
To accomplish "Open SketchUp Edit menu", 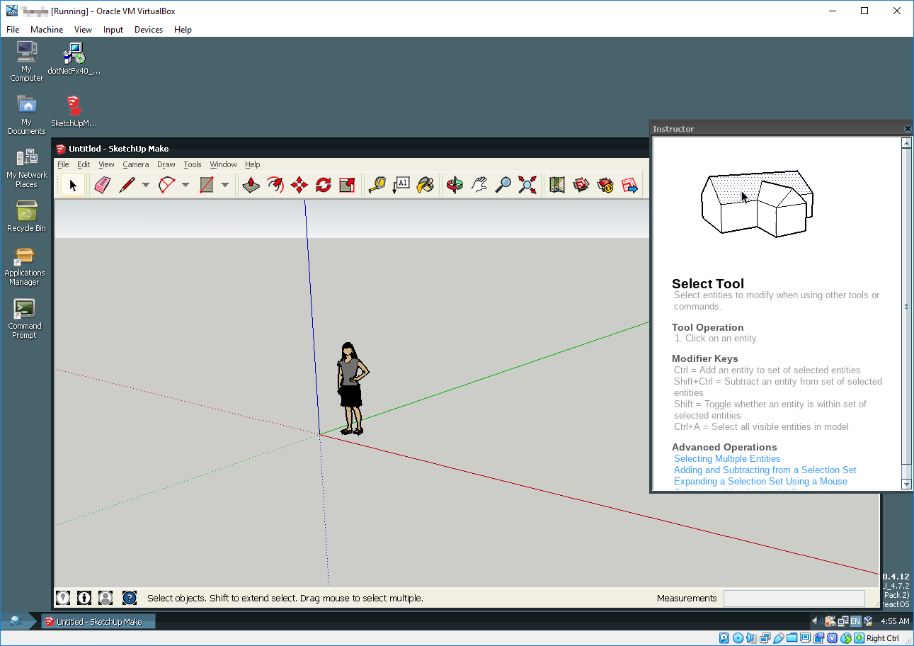I will point(84,164).
